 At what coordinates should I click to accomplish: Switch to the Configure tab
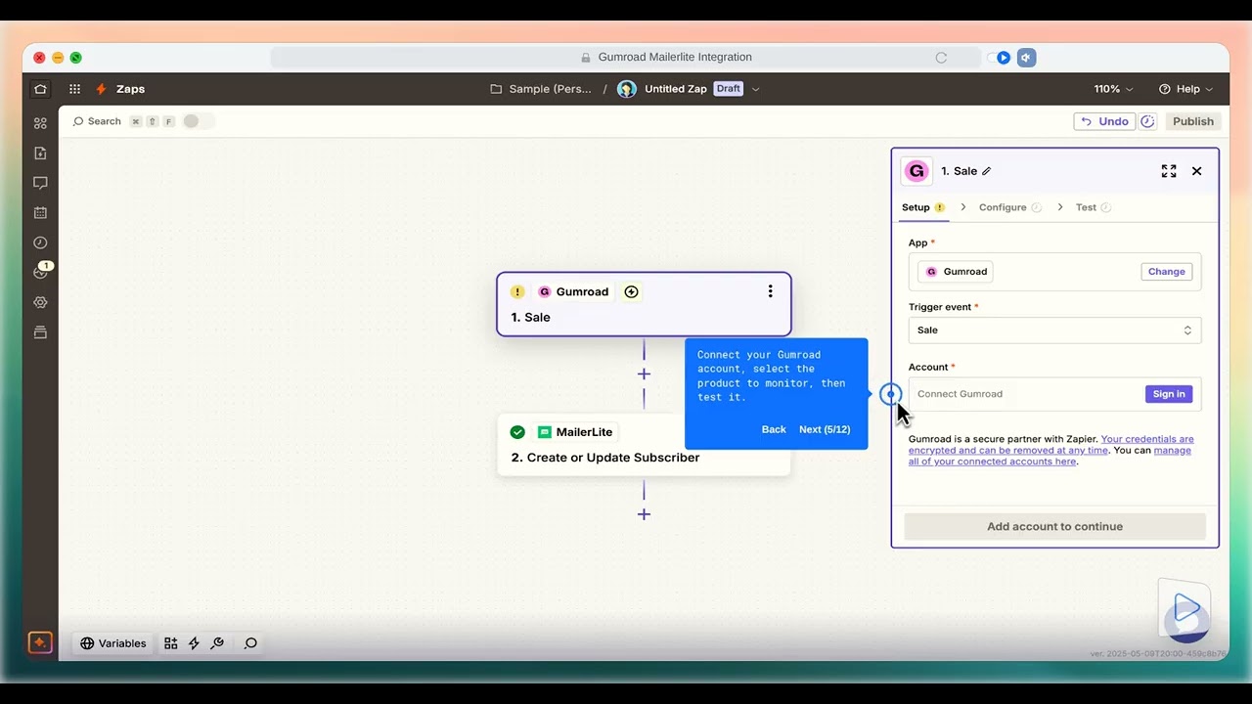click(1009, 207)
